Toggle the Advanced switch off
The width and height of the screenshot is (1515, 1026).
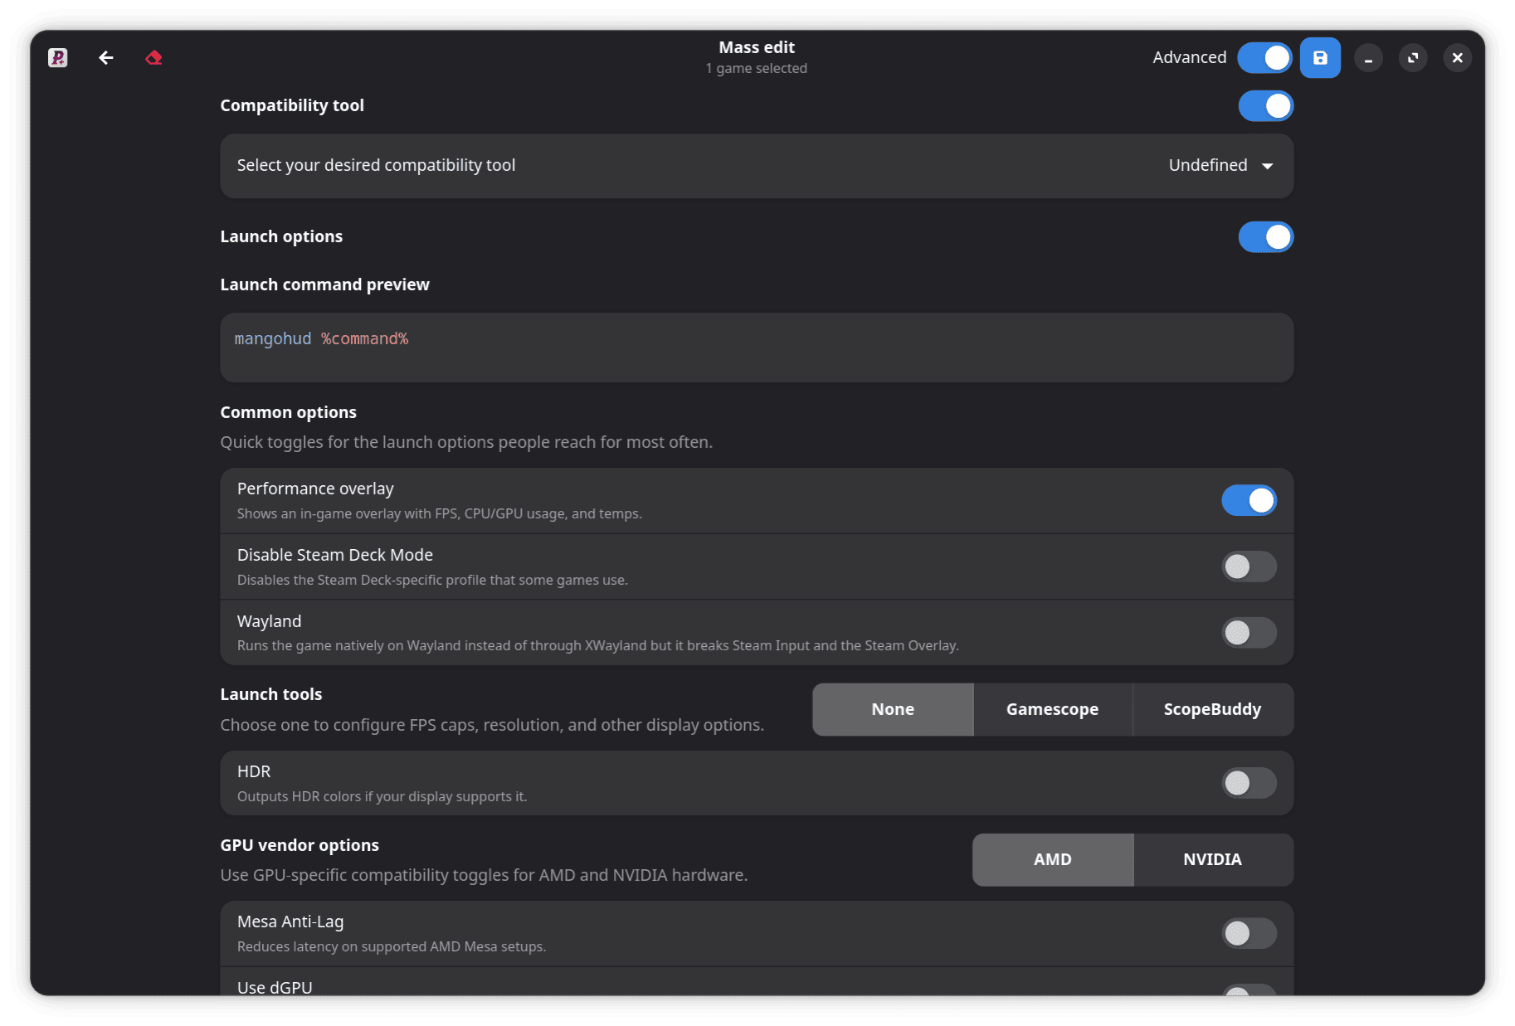(x=1265, y=57)
